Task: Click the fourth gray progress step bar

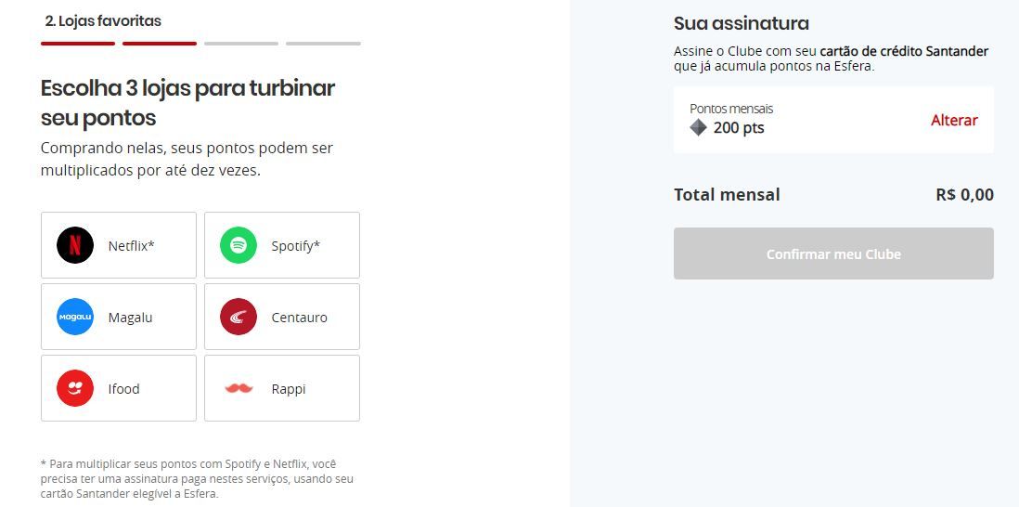Action: tap(323, 44)
